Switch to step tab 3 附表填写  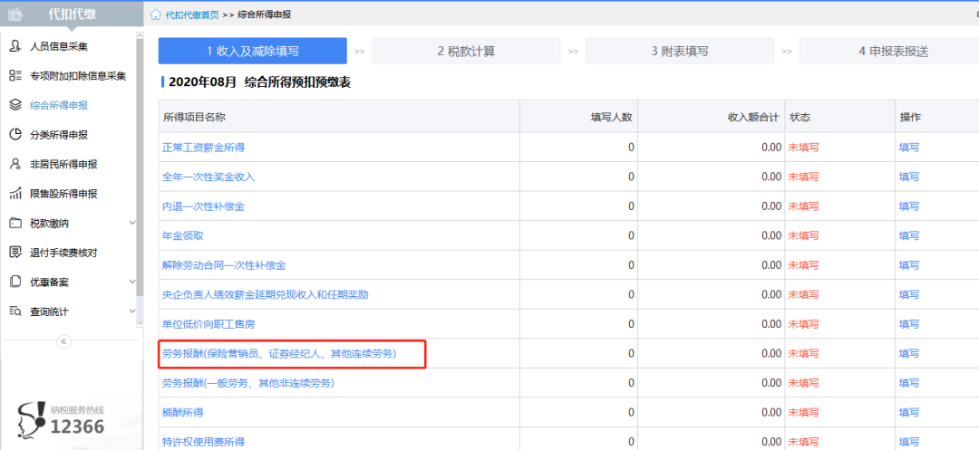679,51
